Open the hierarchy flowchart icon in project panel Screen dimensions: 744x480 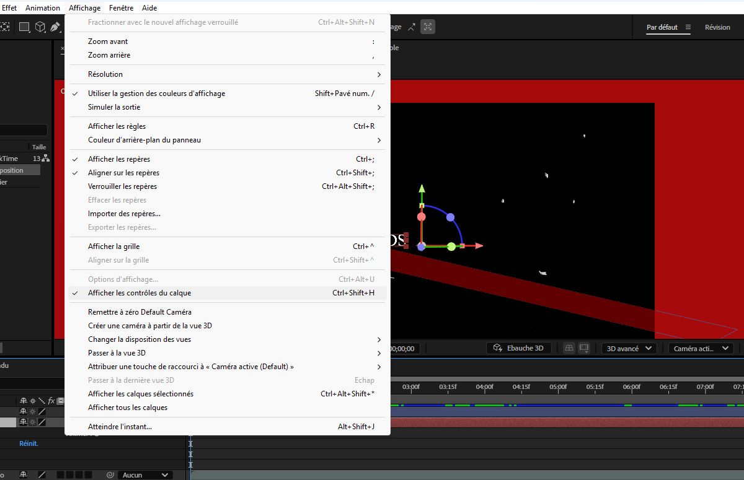click(45, 159)
